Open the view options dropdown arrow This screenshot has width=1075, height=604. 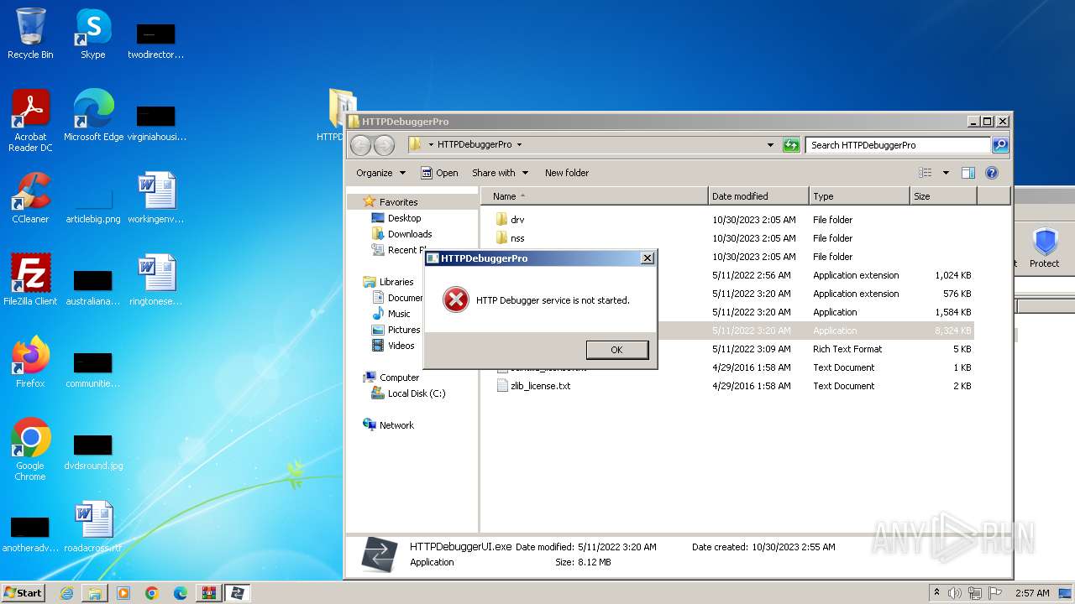click(x=945, y=173)
